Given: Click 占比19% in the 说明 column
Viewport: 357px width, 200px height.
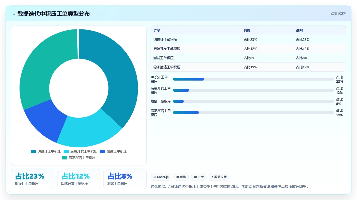Looking at the screenshot, I should (x=303, y=67).
